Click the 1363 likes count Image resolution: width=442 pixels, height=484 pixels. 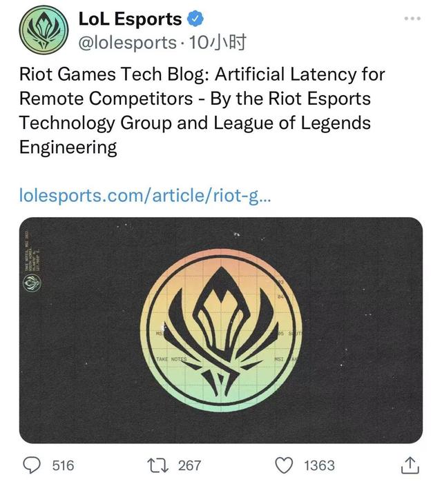coord(319,465)
